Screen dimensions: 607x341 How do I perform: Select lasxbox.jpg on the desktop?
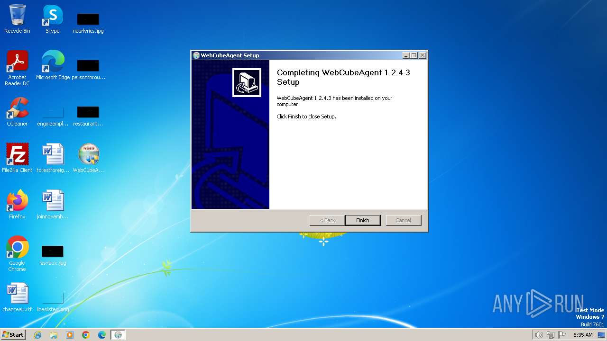tap(53, 255)
